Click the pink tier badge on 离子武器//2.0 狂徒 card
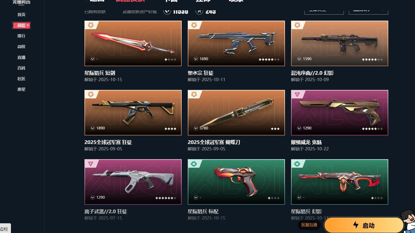 click(91, 164)
